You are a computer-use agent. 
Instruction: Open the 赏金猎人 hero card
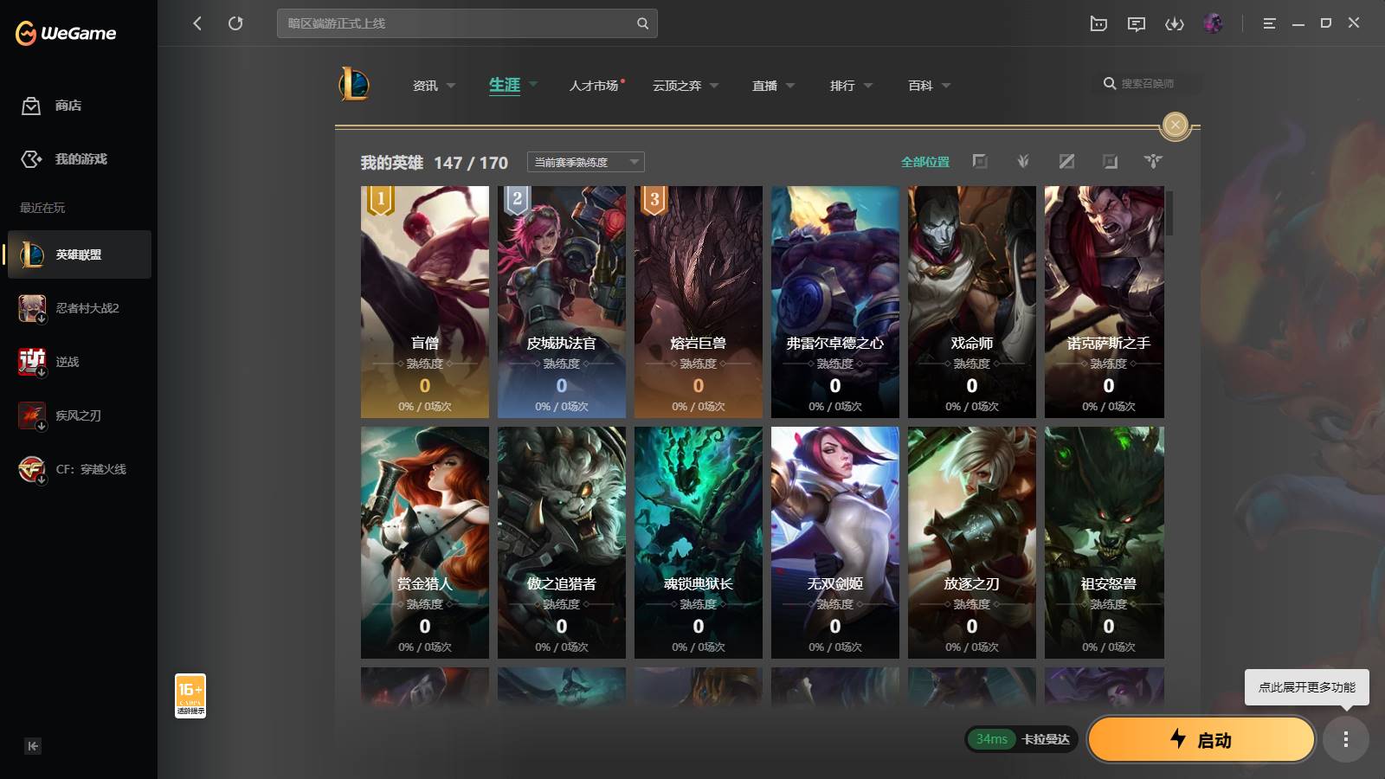(x=425, y=543)
